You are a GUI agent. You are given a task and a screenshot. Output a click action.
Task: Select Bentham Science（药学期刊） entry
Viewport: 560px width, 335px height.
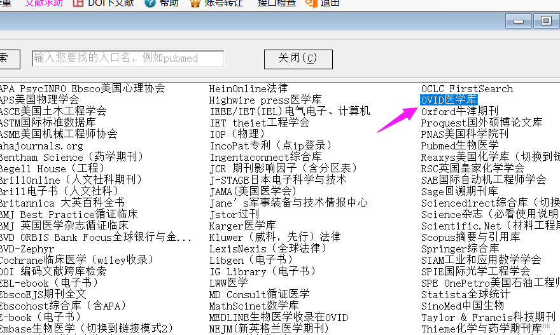tap(72, 157)
